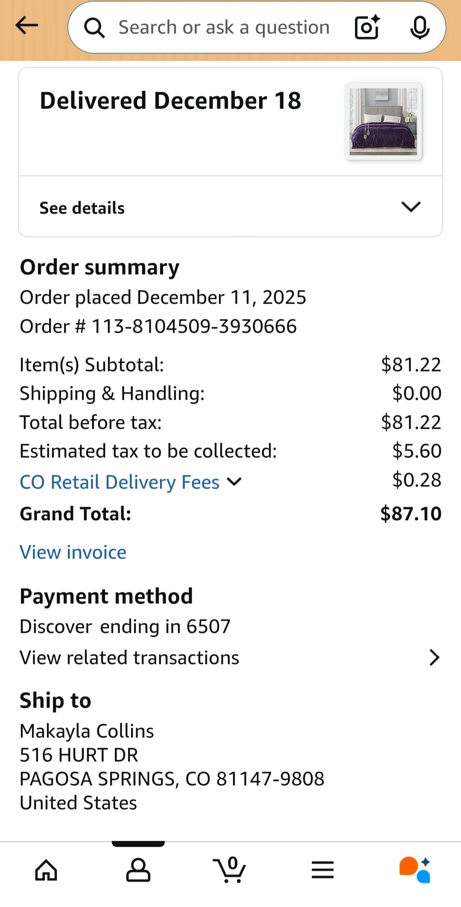Click the View invoice link

click(73, 552)
